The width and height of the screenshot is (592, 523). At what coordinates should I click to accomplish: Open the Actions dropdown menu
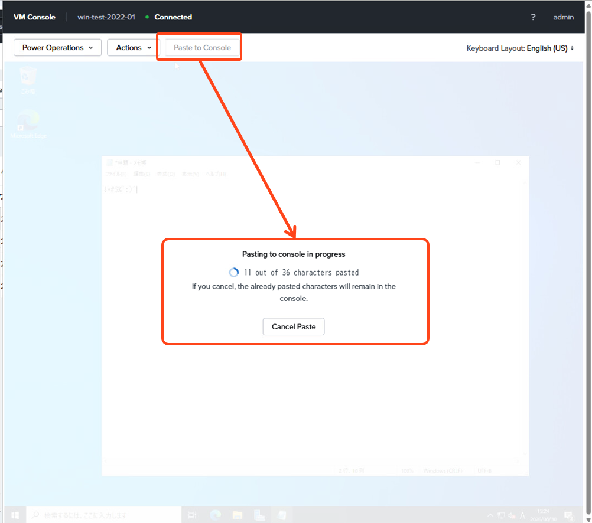pos(134,48)
